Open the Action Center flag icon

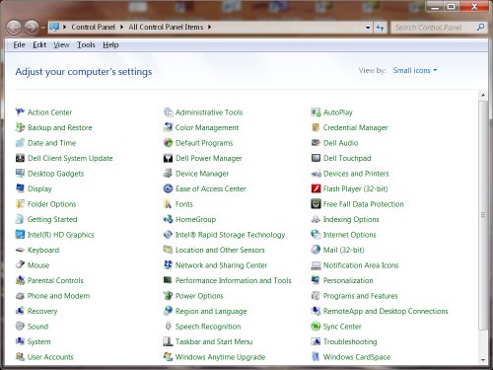[20, 112]
